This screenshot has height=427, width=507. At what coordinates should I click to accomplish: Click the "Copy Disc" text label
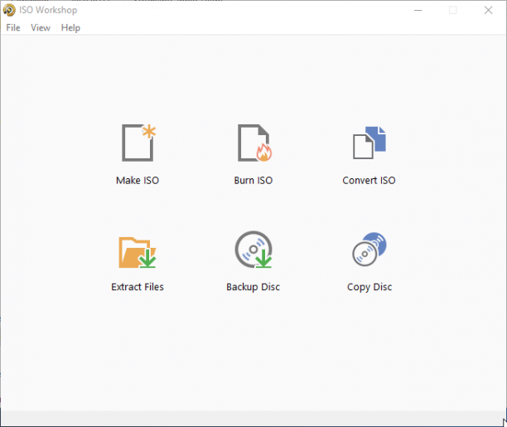pos(369,287)
